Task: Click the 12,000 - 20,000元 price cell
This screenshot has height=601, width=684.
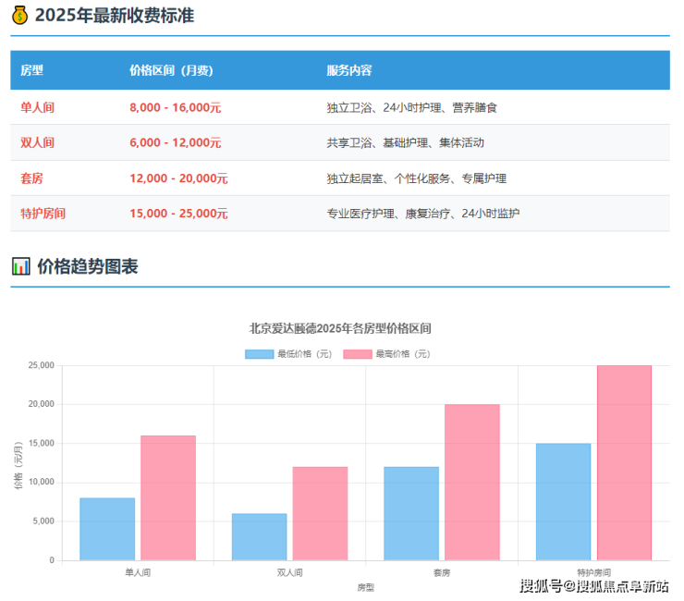Action: (178, 178)
